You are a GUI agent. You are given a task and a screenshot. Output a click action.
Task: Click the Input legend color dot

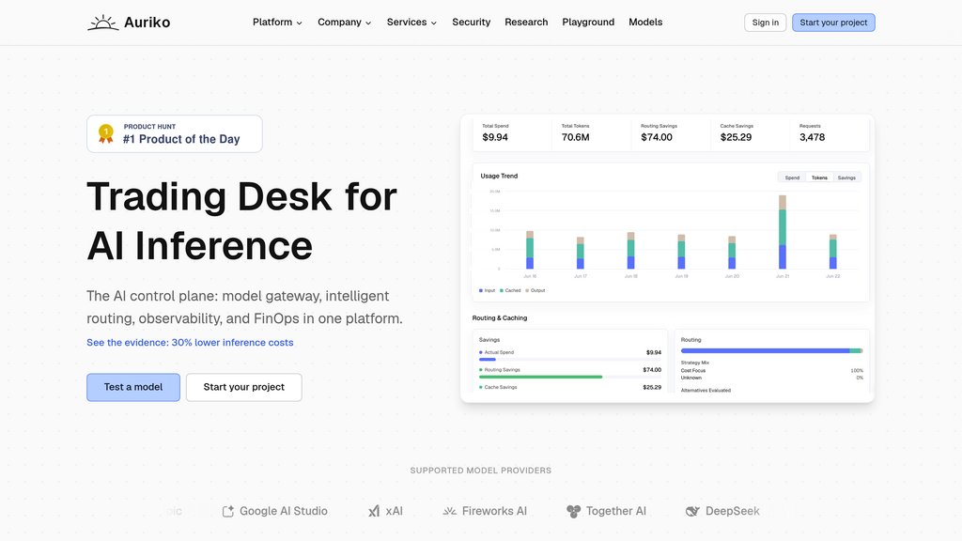coord(480,291)
